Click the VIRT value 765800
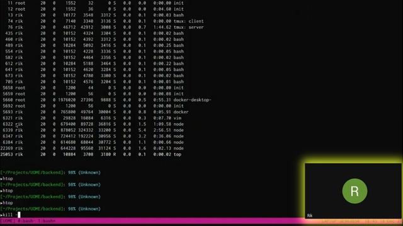Viewport: 403px width, 226px height. point(68,112)
